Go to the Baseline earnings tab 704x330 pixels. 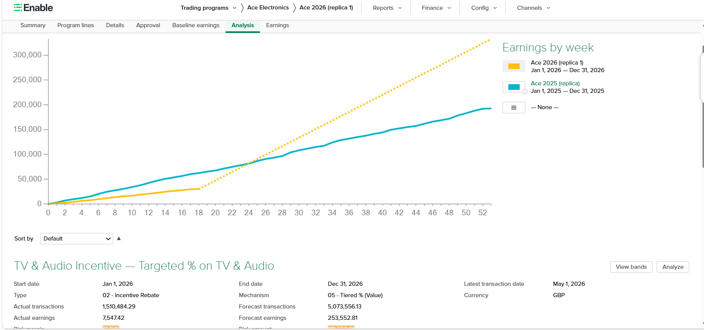pos(196,25)
